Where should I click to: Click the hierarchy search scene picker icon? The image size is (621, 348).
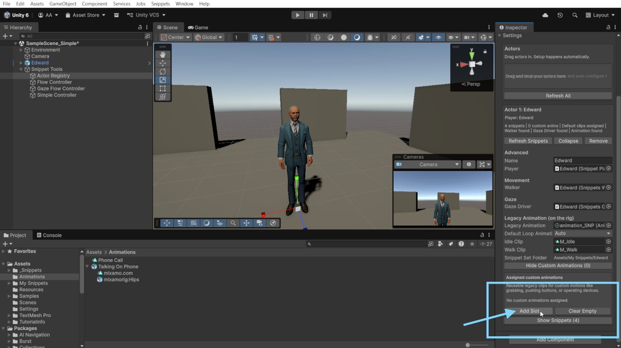148,36
